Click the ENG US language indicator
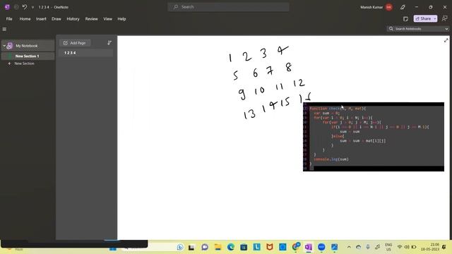This screenshot has width=452, height=254. (x=388, y=247)
